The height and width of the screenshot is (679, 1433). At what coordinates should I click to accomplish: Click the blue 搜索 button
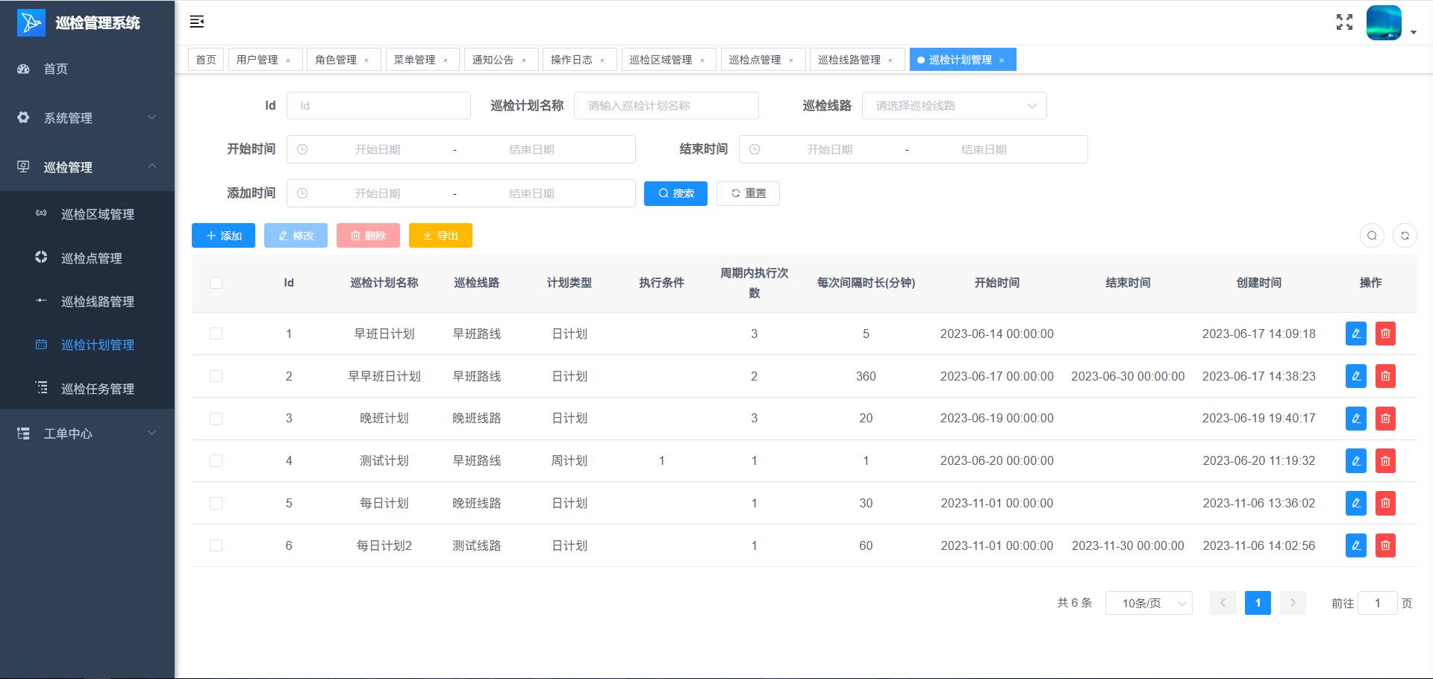tap(675, 193)
